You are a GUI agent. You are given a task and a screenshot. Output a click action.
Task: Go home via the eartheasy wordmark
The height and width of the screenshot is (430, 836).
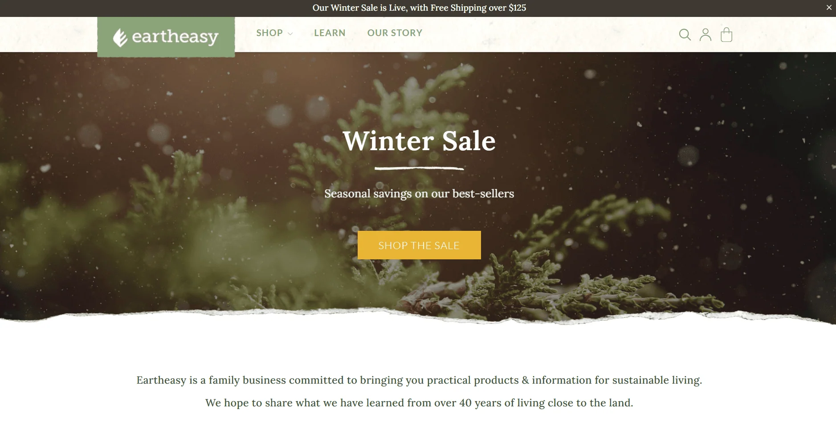[175, 37]
